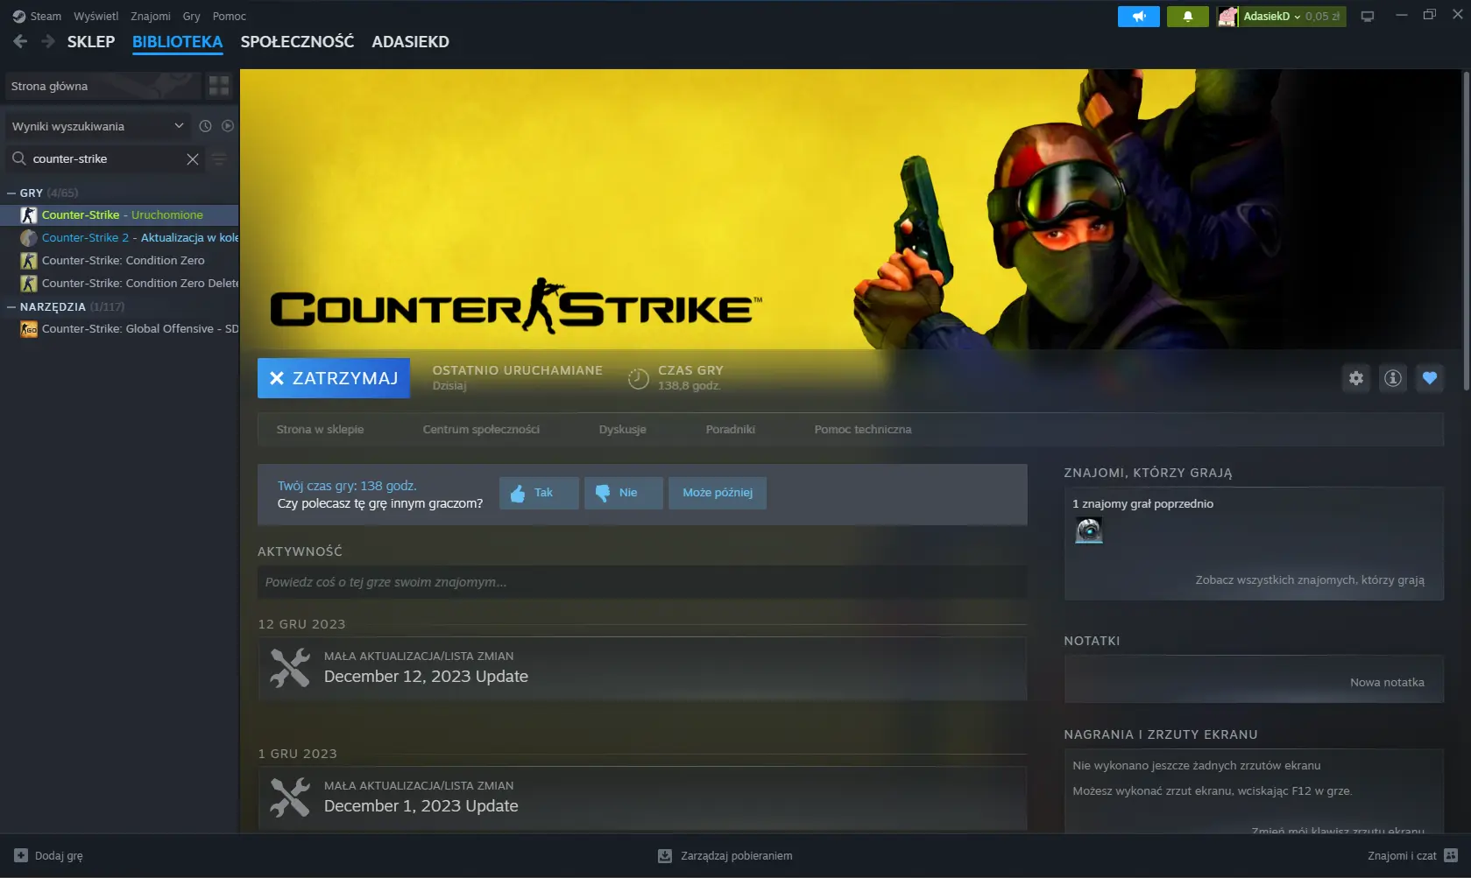Collapse the NARZĘDZIA category
Viewport: 1471px width, 878px height.
pos(11,306)
